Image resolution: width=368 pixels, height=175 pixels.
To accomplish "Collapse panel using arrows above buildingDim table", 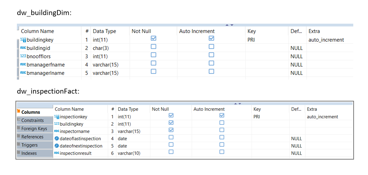I will [229, 25].
